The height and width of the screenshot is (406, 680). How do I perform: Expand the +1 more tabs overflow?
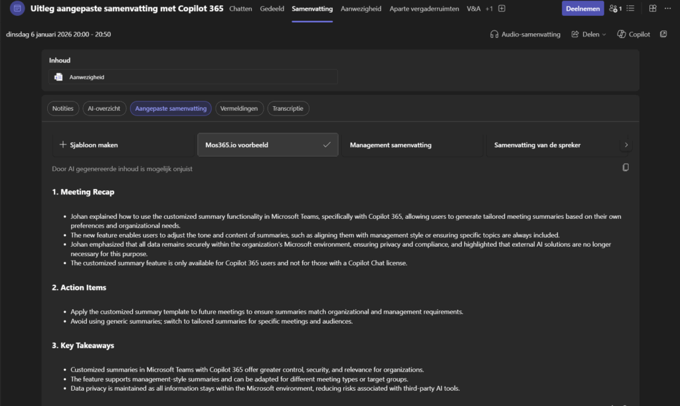[x=489, y=9]
